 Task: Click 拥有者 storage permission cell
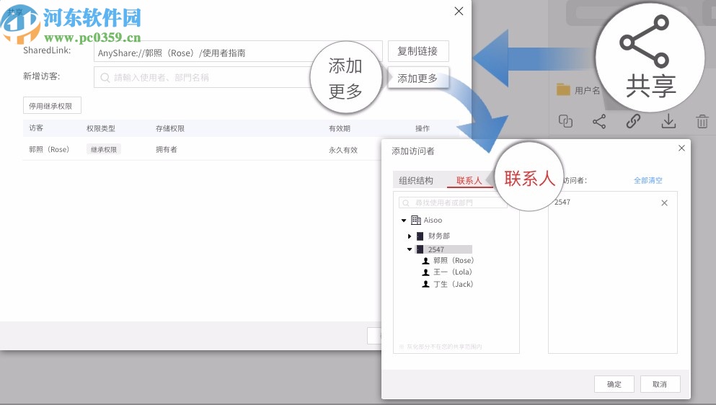167,149
